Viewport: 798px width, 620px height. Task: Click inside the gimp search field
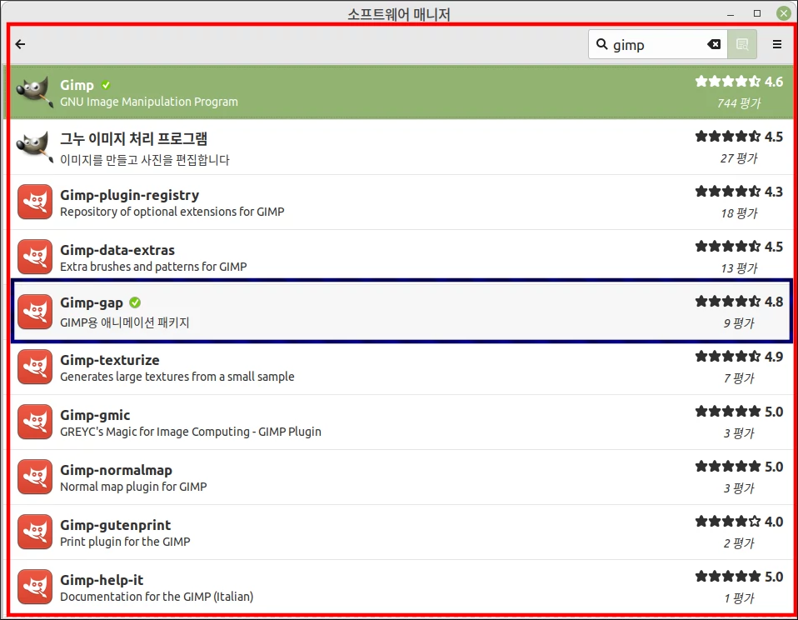pos(657,44)
